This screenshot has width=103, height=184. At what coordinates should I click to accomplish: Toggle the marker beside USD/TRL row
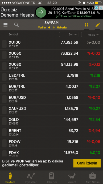pyautogui.click(x=4, y=77)
